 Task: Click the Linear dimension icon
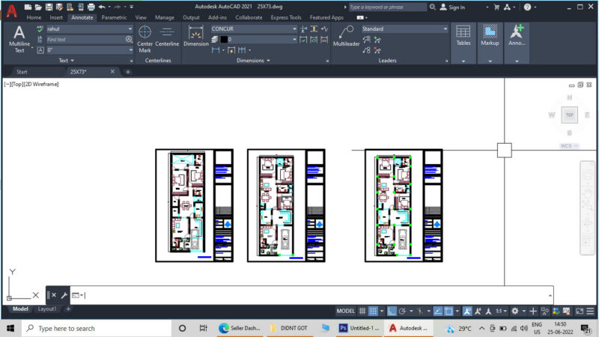click(216, 50)
